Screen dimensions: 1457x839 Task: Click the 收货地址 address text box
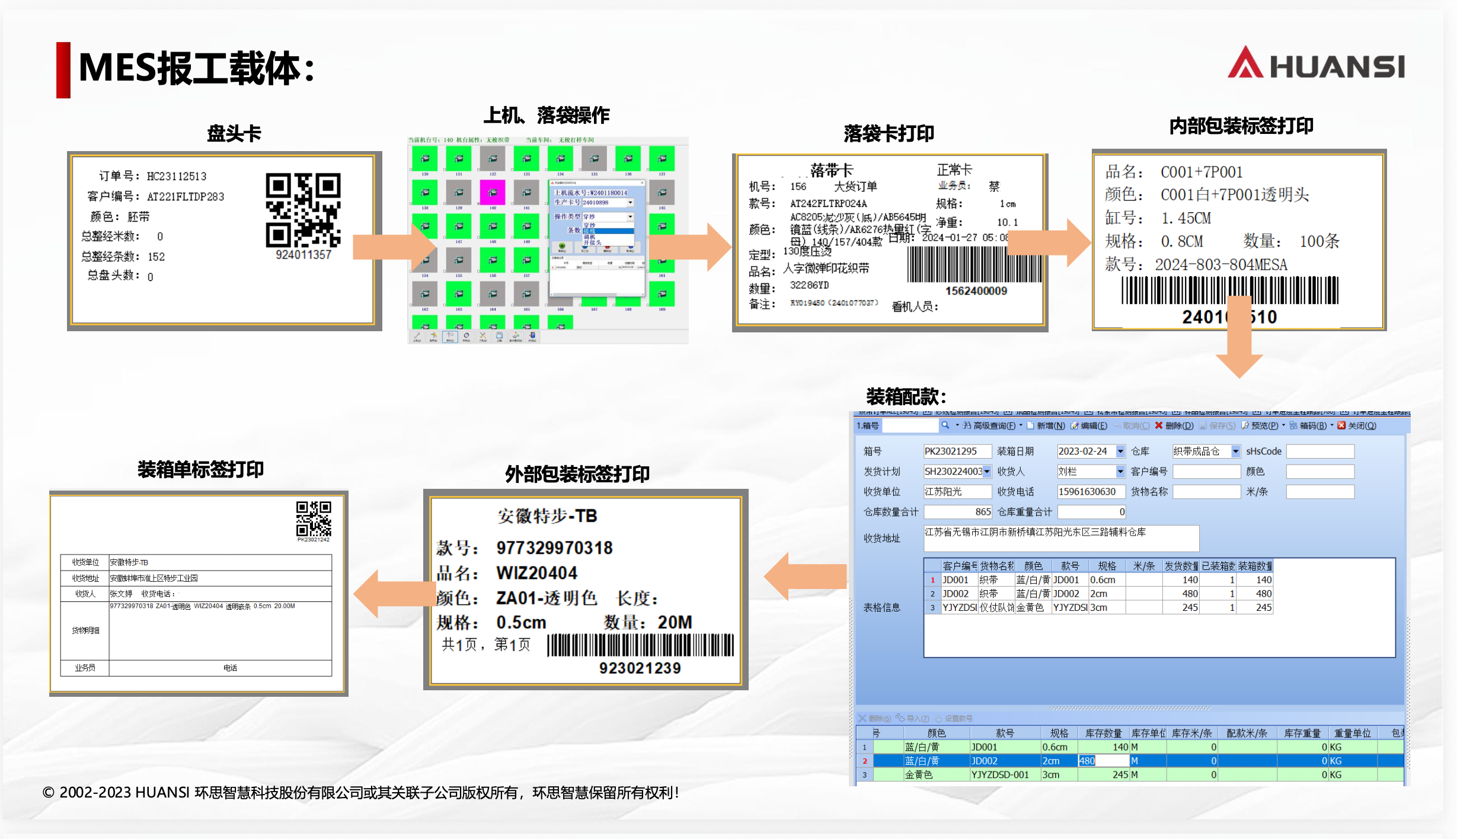[1062, 538]
